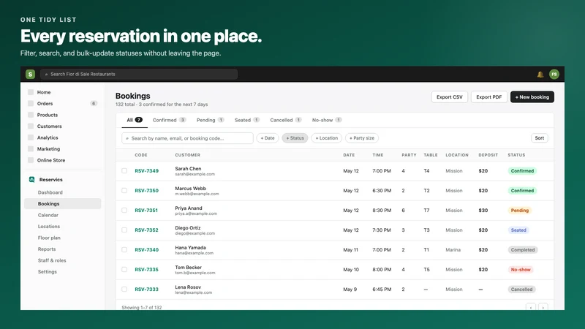Click the Export CSV button
Screen dimensions: 585x329
450,97
